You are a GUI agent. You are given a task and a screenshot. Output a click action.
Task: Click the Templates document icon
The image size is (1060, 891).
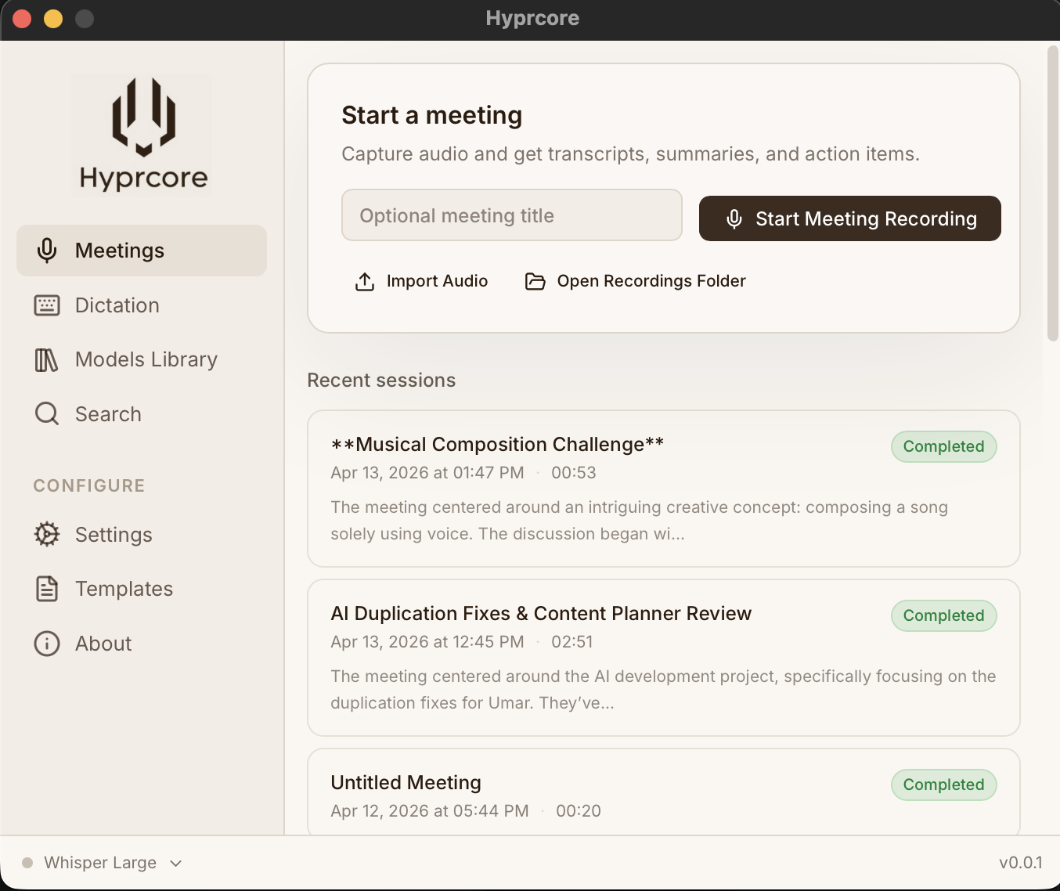47,589
